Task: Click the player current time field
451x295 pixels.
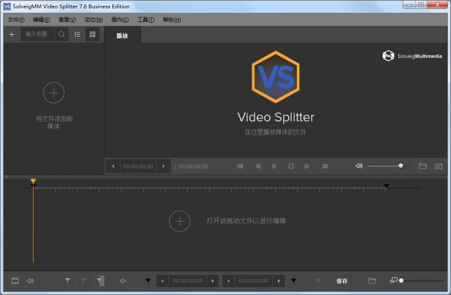Action: pyautogui.click(x=138, y=166)
